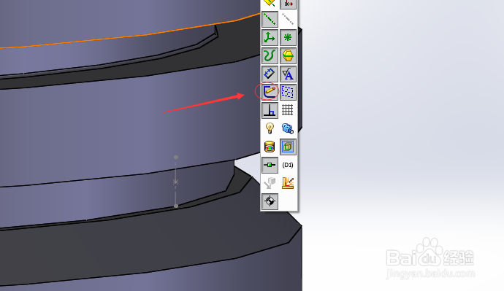Viewport: 504px width, 291px height.
Task: Click grayed-out cube with arrow icon
Action: click(270, 183)
